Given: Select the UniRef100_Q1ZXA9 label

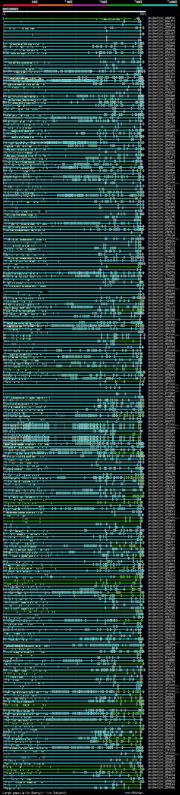Looking at the screenshot, I should click(161, 43).
